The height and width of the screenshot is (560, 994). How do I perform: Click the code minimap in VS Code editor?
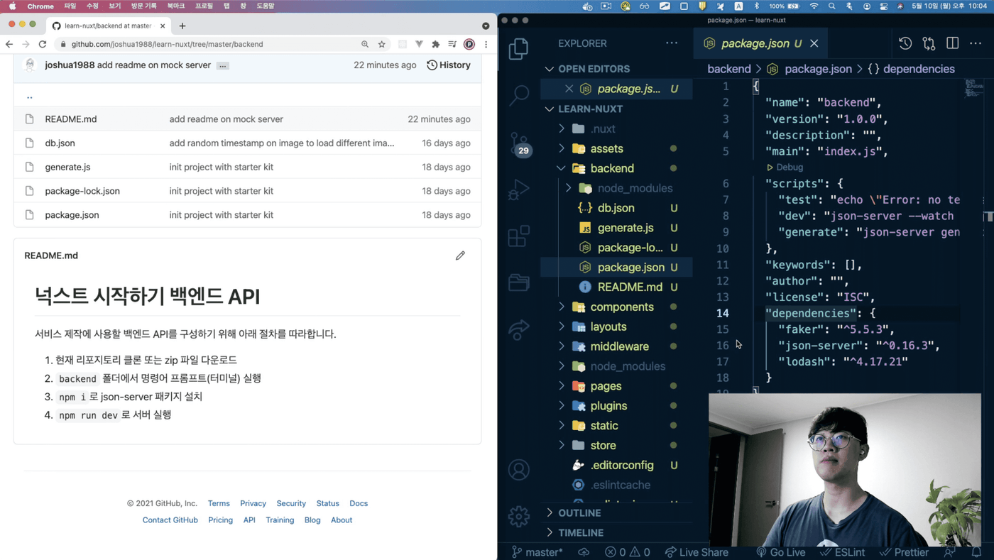pos(974,89)
